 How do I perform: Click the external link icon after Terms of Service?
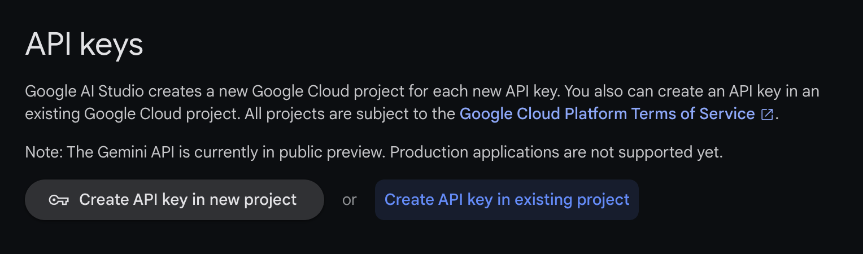click(x=766, y=115)
